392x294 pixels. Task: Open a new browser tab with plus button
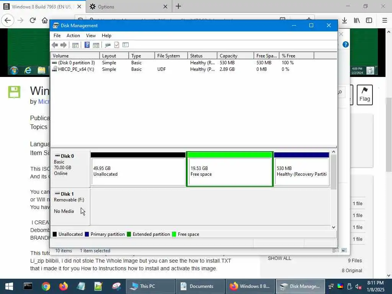click(x=178, y=7)
